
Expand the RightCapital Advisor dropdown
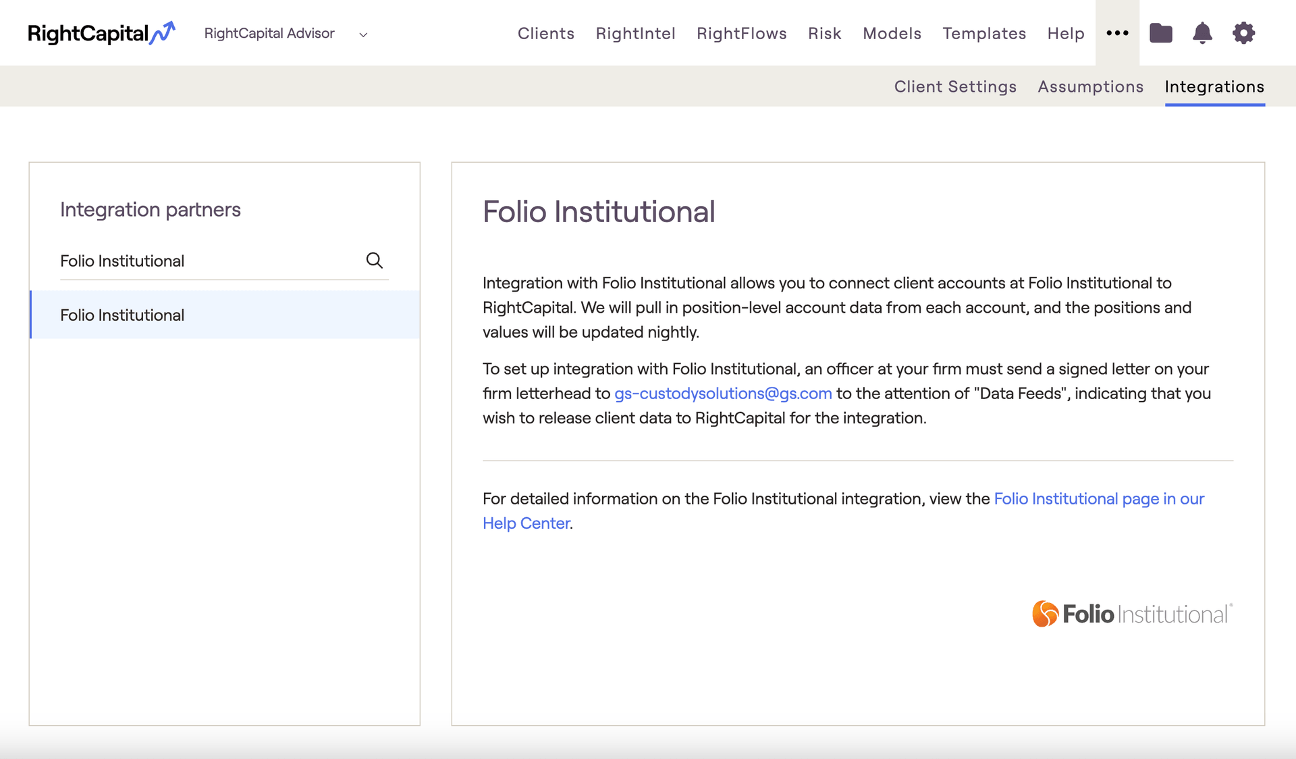(286, 34)
